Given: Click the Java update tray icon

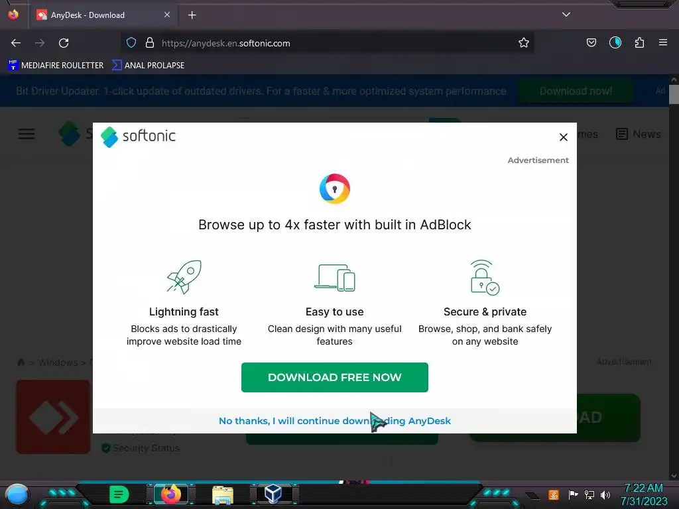Looking at the screenshot, I should (x=554, y=494).
